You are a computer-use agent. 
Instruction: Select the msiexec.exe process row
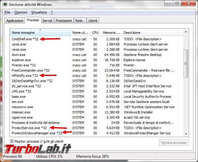(97, 112)
